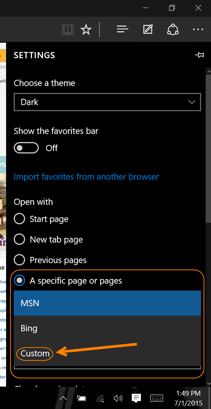Open Reading view book icon
Image resolution: width=211 pixels, height=409 pixels.
pos(68,29)
